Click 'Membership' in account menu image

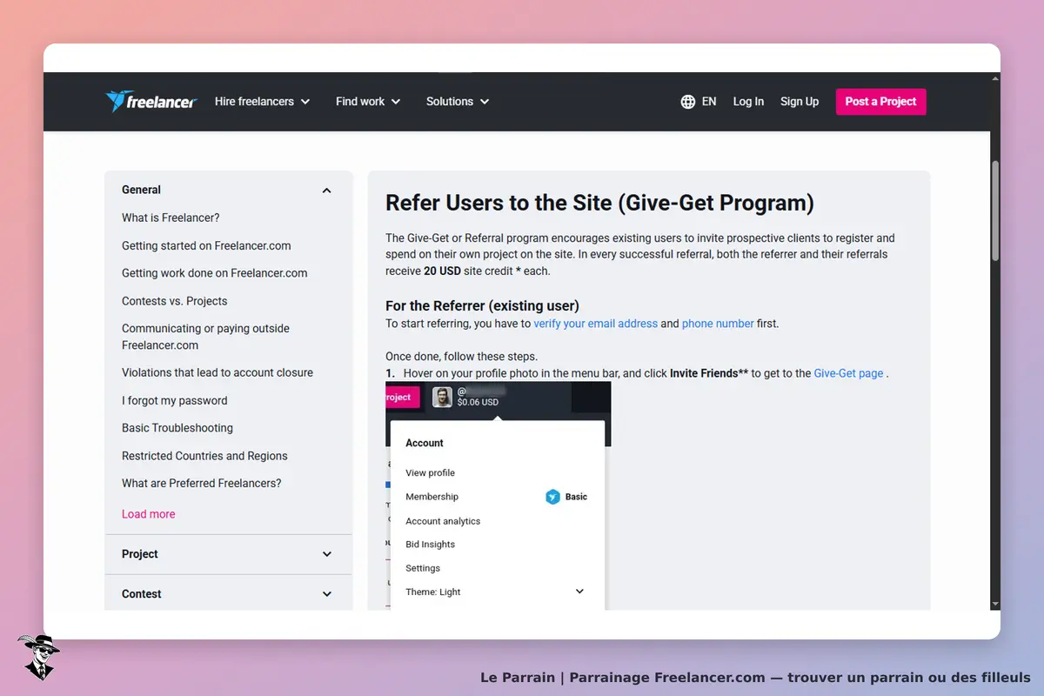[x=432, y=497]
